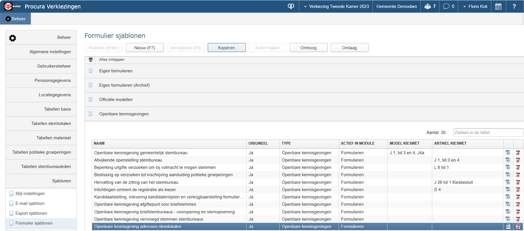524x231 pixels.
Task: Open the Floris Kok user dropdown
Action: point(476,6)
